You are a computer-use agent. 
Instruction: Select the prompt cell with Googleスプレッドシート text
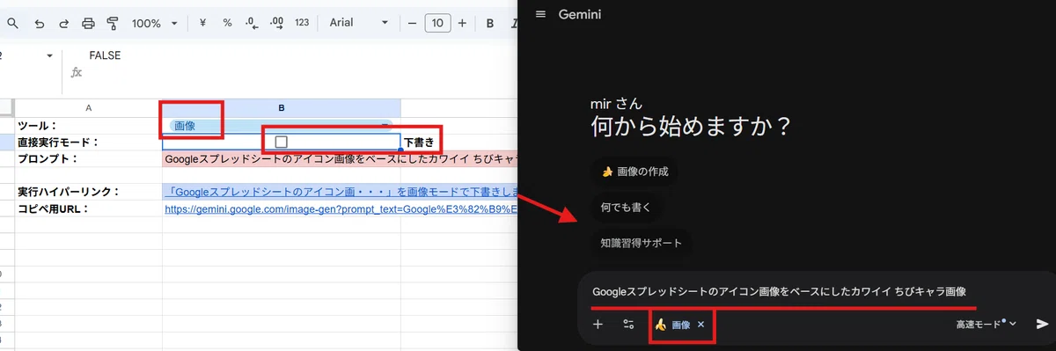coord(340,158)
